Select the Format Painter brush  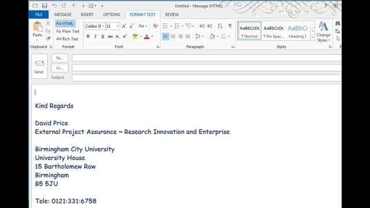click(x=48, y=39)
